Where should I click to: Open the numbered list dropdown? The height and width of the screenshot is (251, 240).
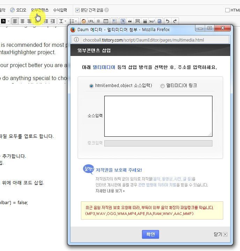click(x=73, y=21)
